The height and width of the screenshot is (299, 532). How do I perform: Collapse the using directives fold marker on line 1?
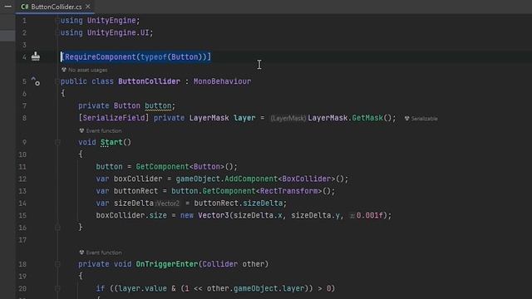point(57,21)
